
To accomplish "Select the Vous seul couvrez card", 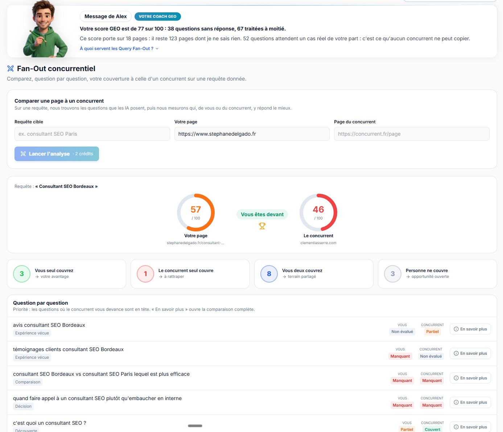I will point(66,274).
